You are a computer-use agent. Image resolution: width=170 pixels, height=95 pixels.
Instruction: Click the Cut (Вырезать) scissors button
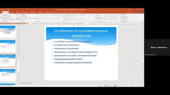(x=6, y=15)
